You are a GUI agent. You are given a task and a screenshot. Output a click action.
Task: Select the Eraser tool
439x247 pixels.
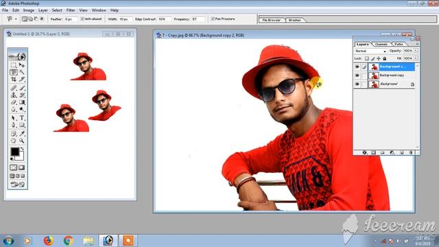(14, 102)
